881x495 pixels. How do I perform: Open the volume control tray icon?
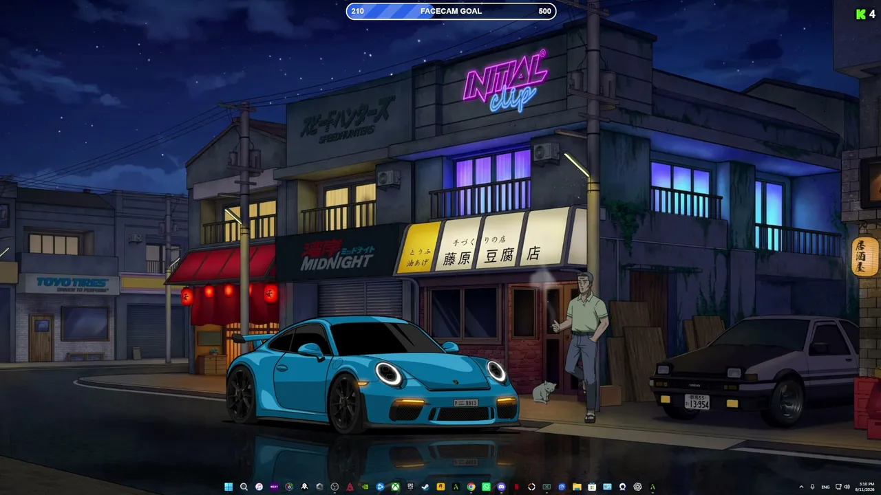tap(847, 487)
